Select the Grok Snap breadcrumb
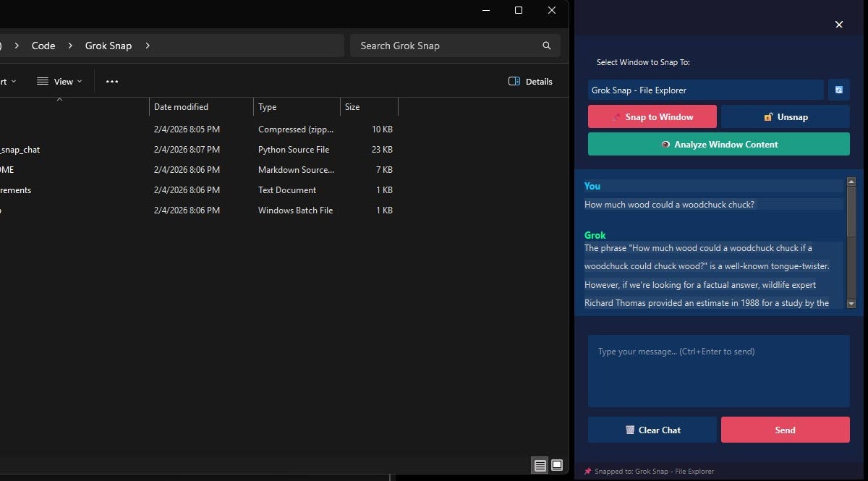 pyautogui.click(x=109, y=46)
